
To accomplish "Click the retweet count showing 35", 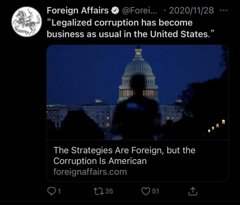I will tap(109, 191).
